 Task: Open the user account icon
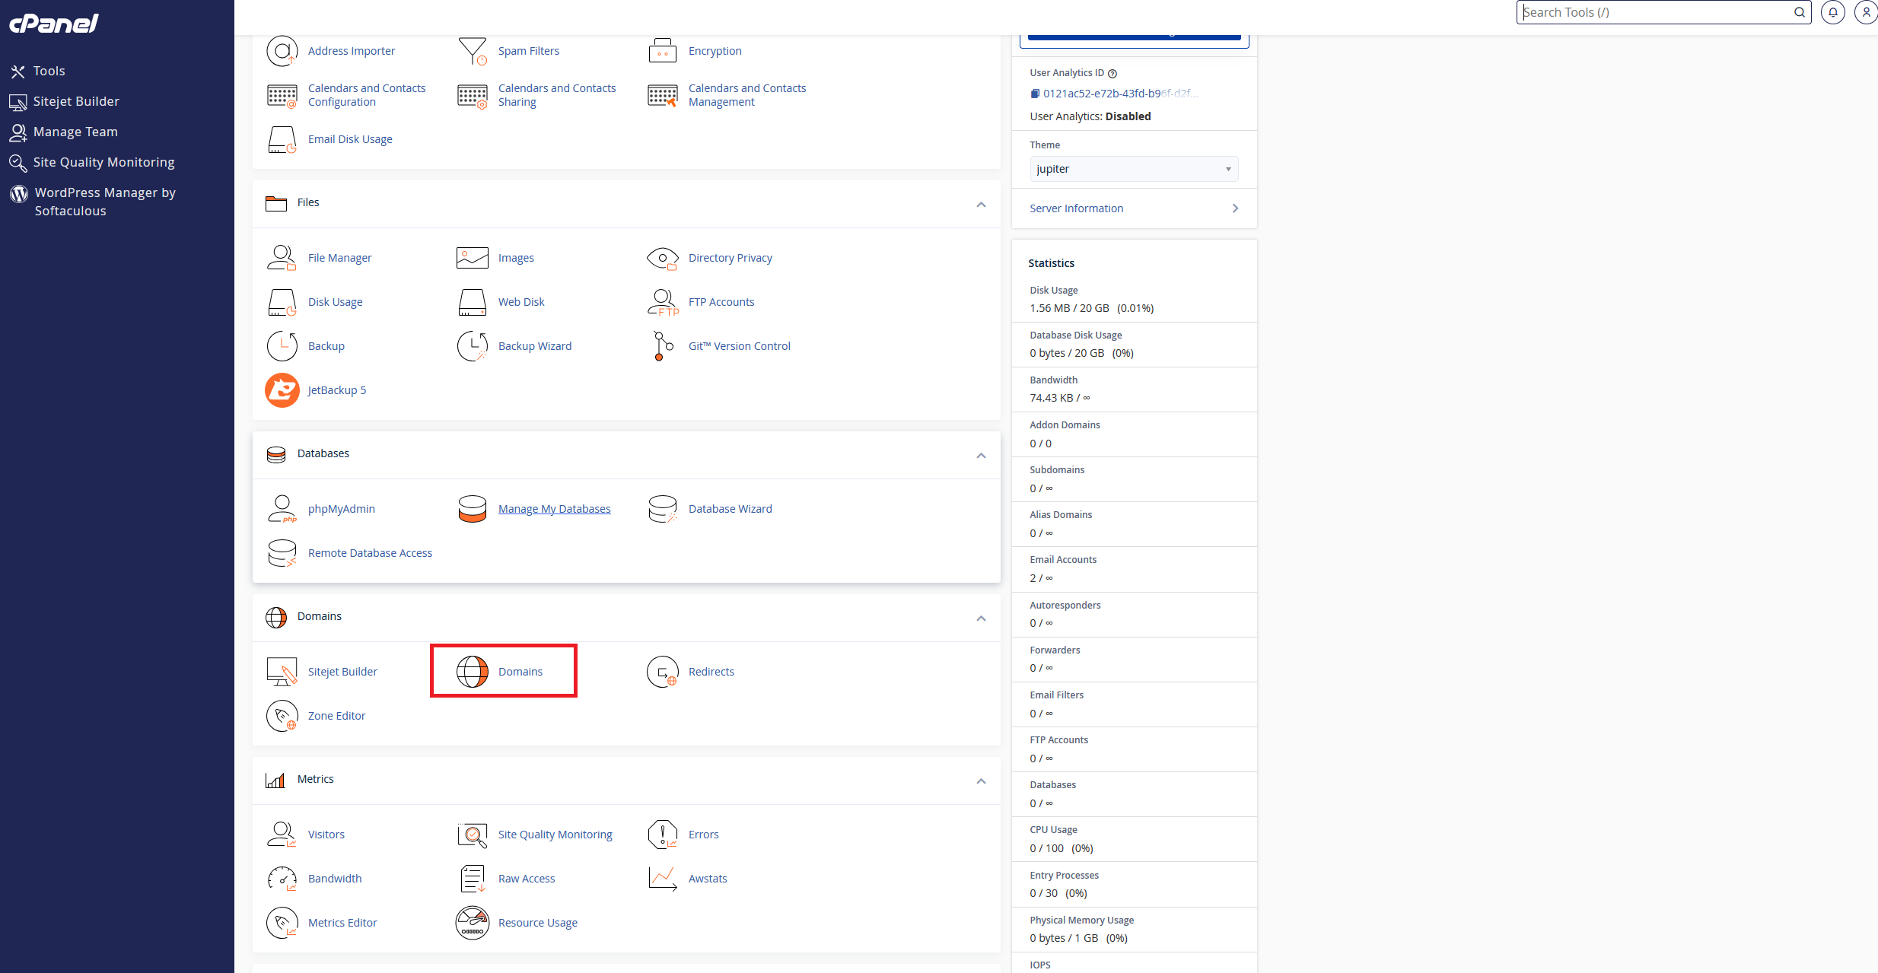tap(1866, 12)
